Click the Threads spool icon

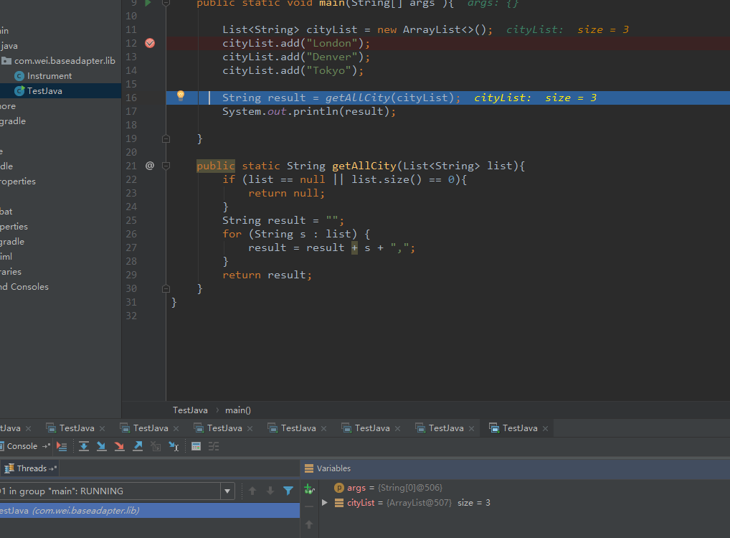coord(9,468)
